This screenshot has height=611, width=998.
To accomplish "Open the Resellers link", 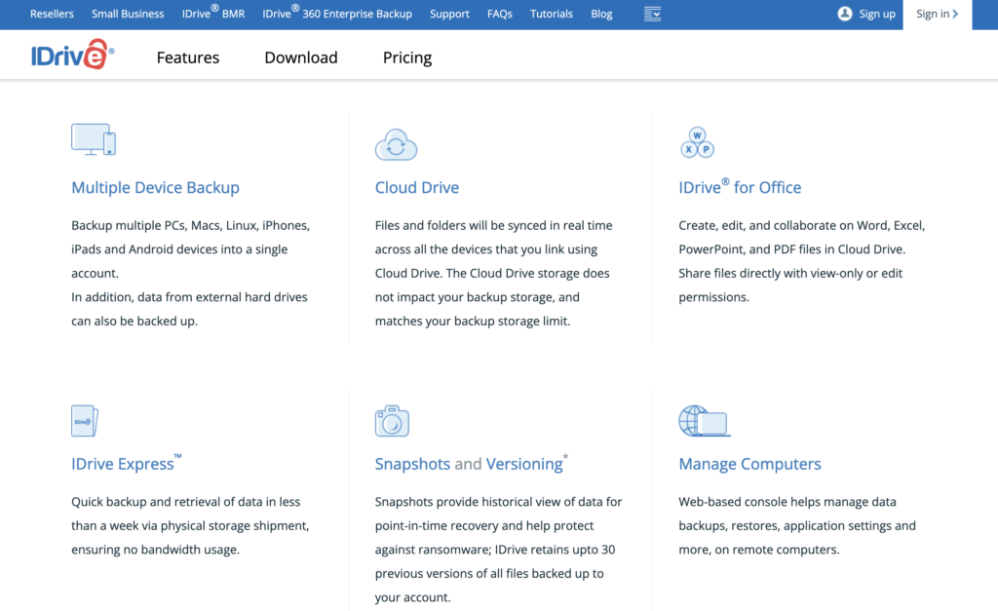I will click(x=52, y=14).
